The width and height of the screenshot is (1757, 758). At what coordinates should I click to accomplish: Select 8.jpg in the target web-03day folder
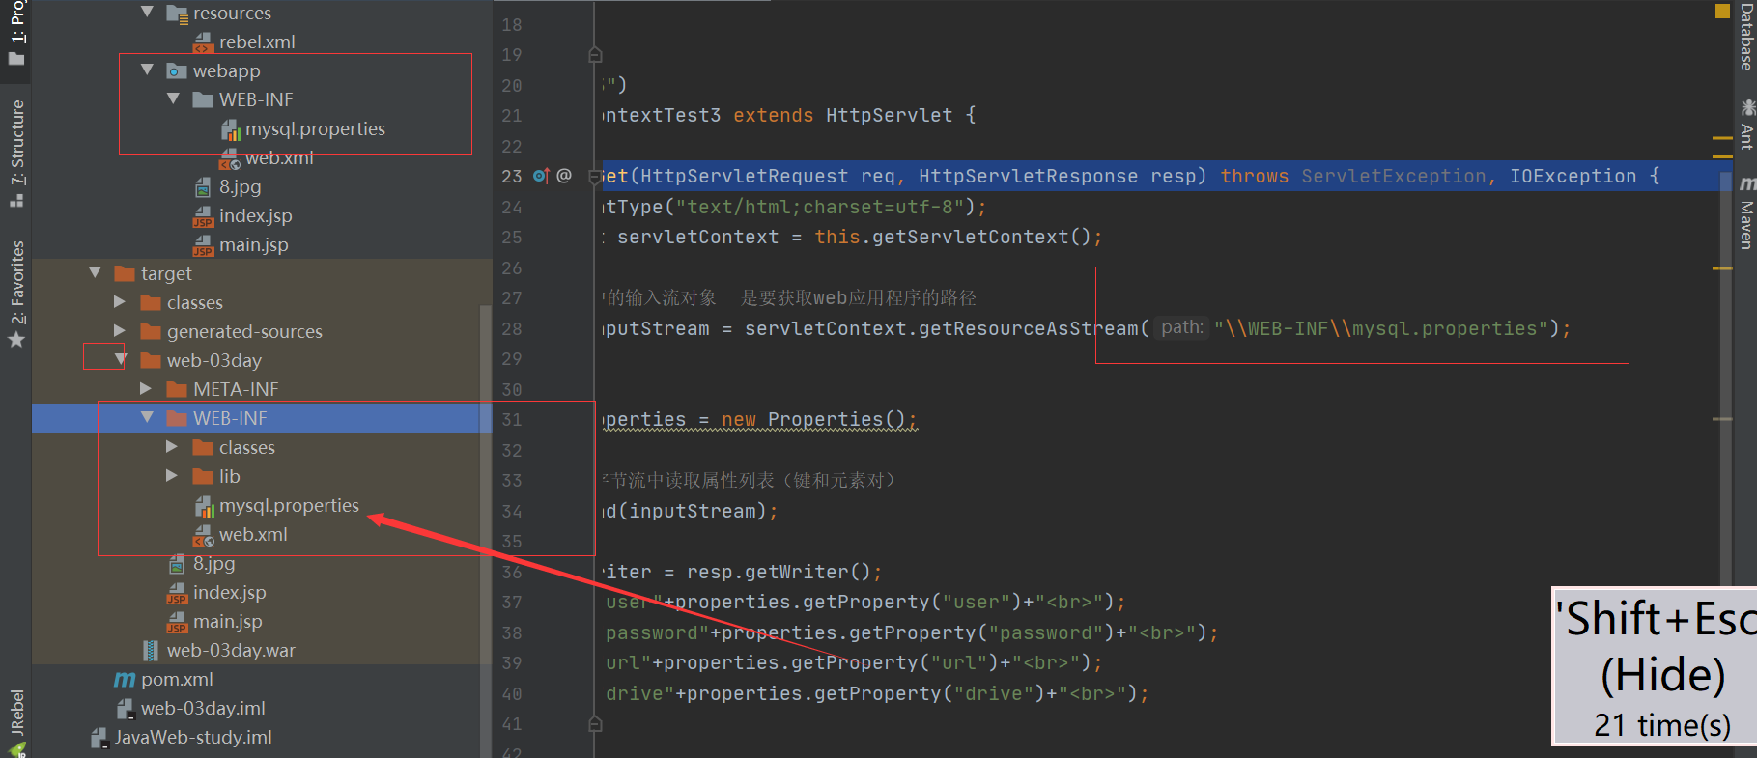pos(213,563)
